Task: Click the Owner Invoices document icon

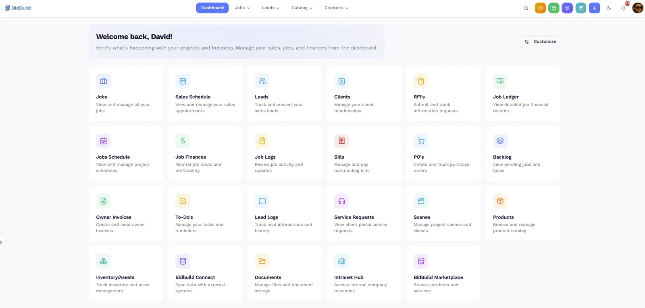Action: coord(103,201)
